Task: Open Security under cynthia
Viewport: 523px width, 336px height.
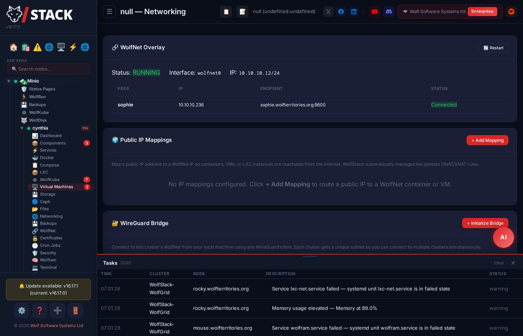Action: 48,253
